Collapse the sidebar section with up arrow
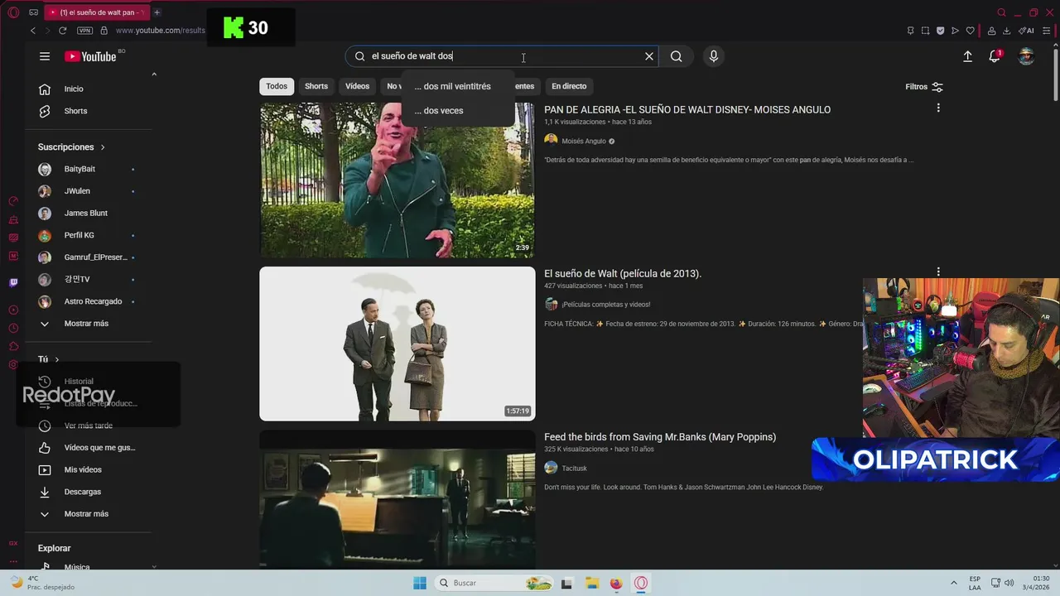Viewport: 1060px width, 596px height. [x=154, y=74]
